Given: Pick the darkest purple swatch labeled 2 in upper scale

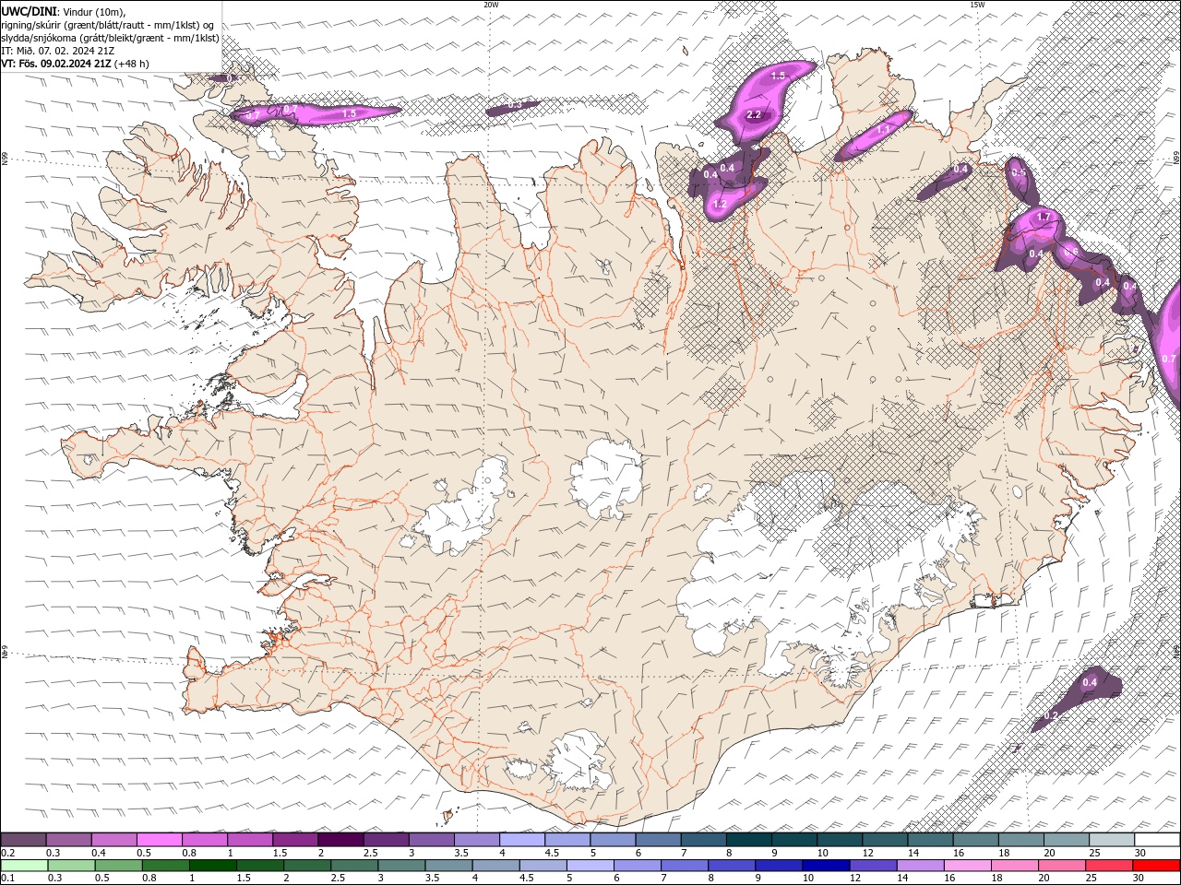Looking at the screenshot, I should tap(340, 840).
